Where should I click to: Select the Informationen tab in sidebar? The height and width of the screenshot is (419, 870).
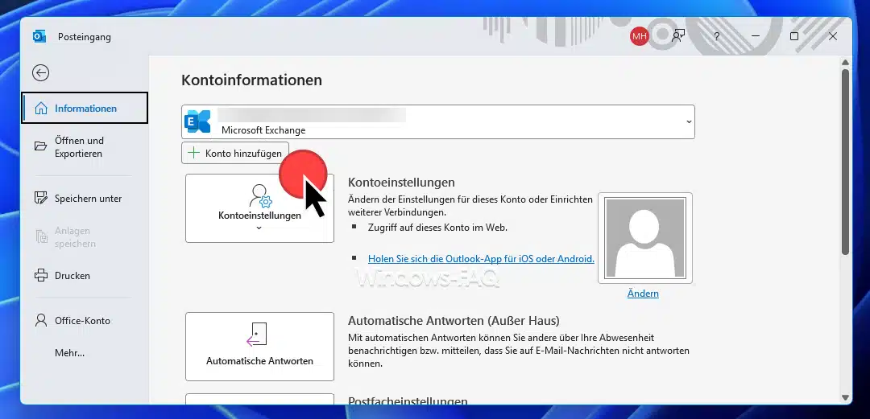click(x=85, y=109)
